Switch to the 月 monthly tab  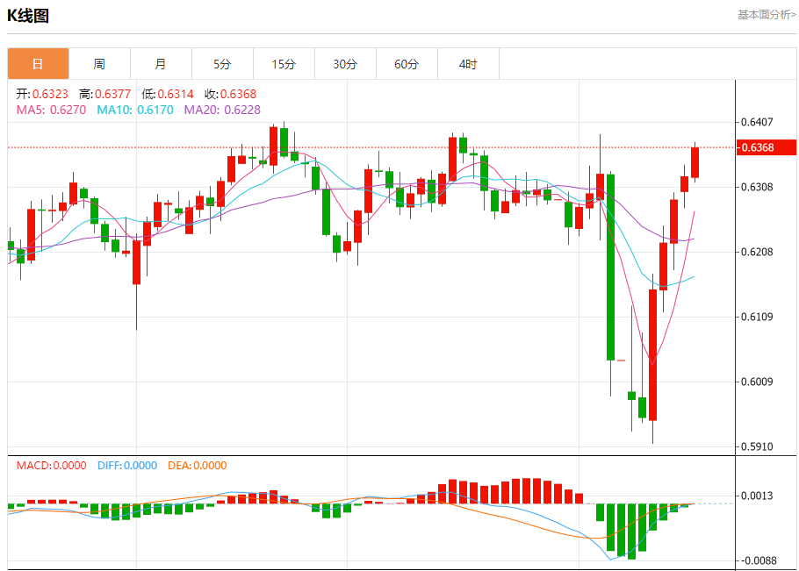tap(161, 64)
